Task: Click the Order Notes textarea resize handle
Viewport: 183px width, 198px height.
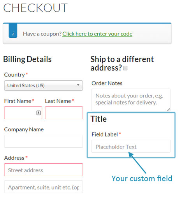Action: pyautogui.click(x=169, y=110)
